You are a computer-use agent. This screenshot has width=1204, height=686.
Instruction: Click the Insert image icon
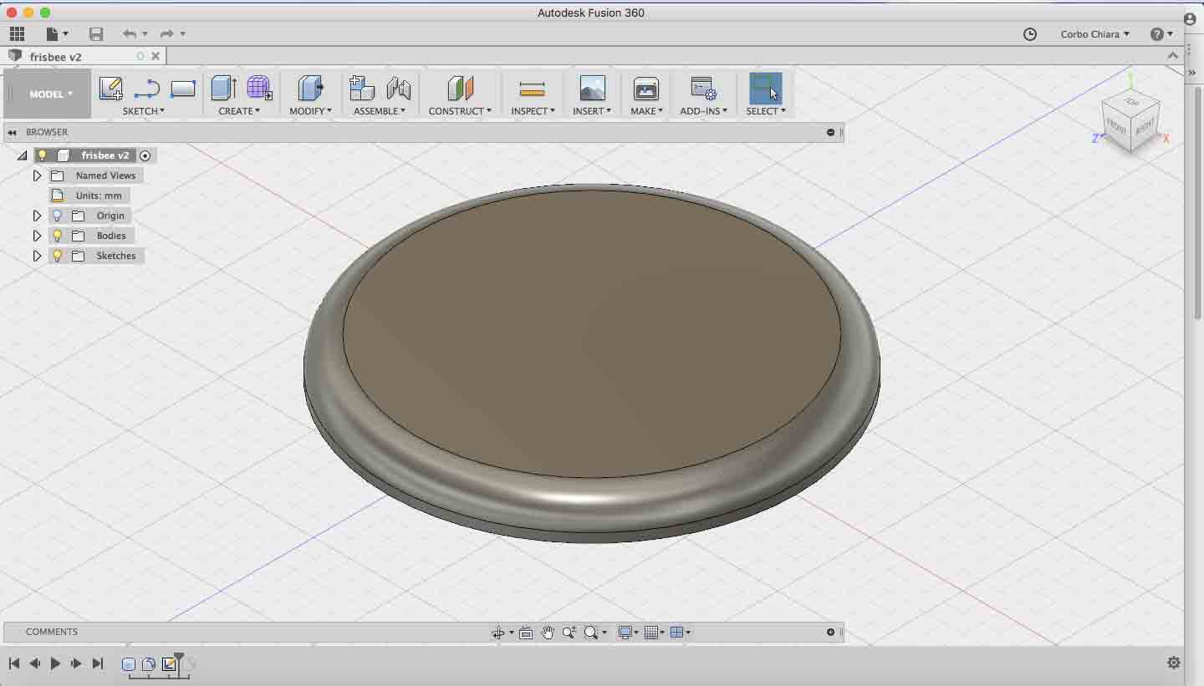click(592, 89)
